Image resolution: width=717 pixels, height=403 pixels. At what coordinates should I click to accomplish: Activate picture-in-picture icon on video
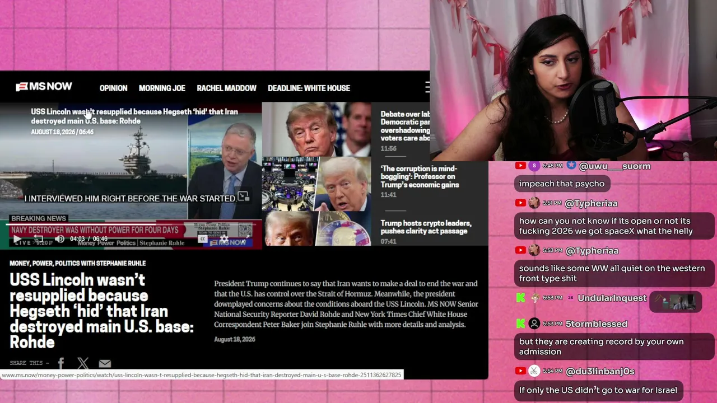pyautogui.click(x=243, y=196)
